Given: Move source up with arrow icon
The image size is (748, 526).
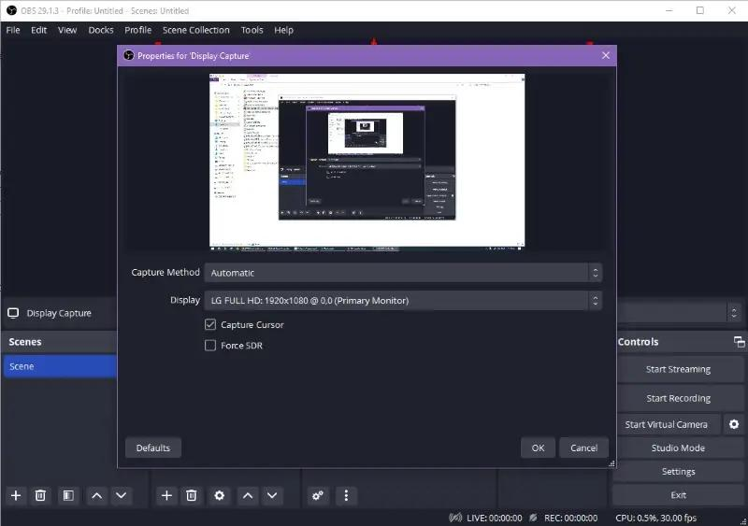Looking at the screenshot, I should [x=247, y=495].
